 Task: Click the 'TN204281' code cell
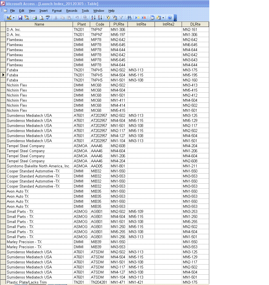[100, 282]
